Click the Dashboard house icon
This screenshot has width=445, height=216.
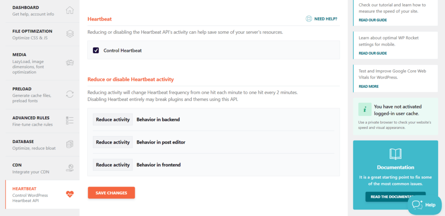coord(70,10)
